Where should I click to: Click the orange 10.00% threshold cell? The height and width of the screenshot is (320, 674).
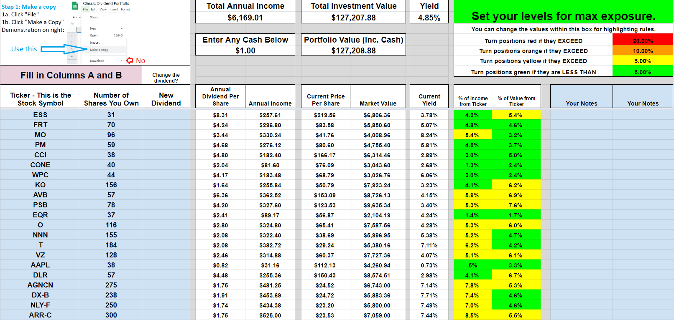643,51
